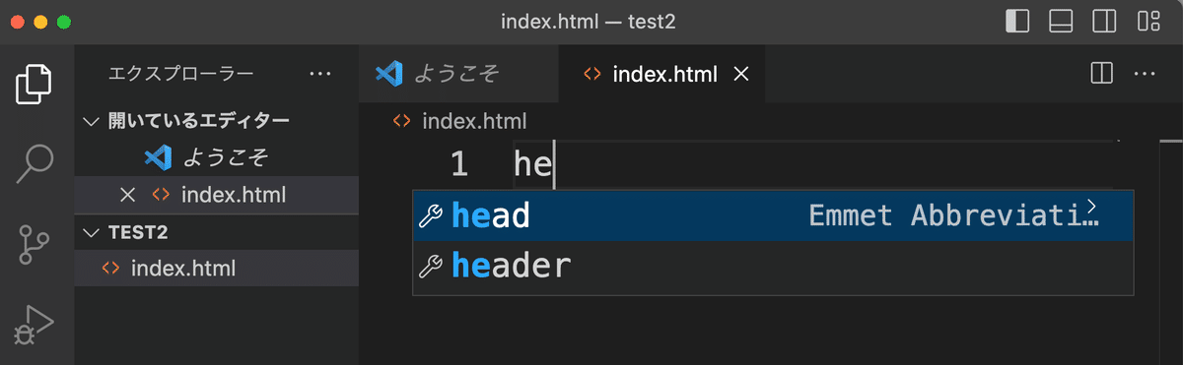The width and height of the screenshot is (1183, 365).
Task: Close the index.html editor tab
Action: point(741,74)
